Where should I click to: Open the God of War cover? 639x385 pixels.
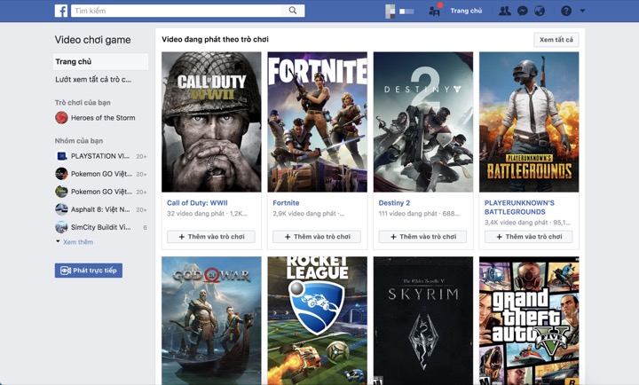coord(211,320)
